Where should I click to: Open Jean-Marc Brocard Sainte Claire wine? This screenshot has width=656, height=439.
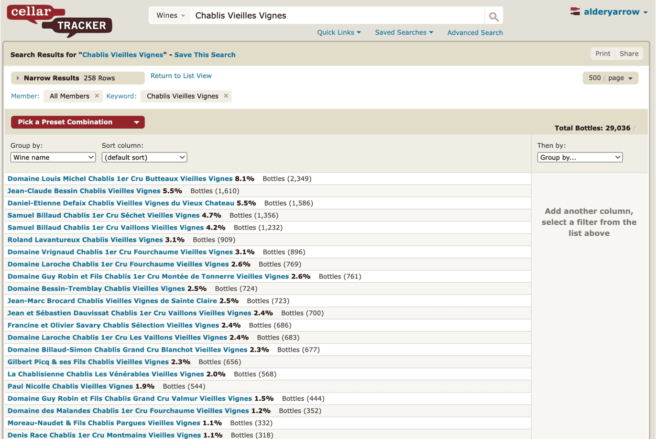coord(112,301)
